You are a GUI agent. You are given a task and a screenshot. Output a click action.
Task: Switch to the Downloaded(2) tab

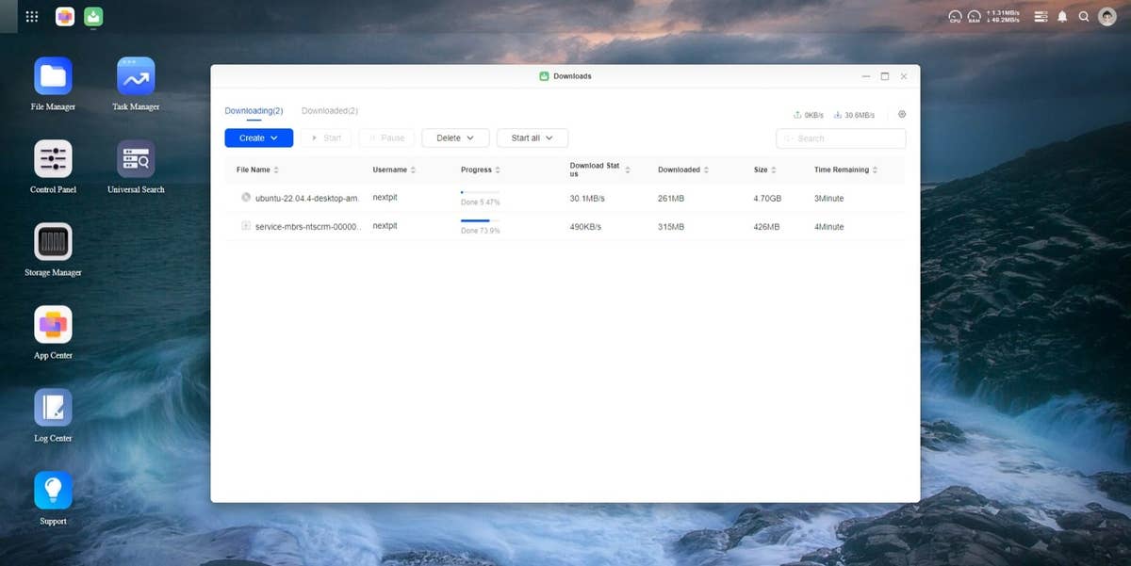[329, 111]
